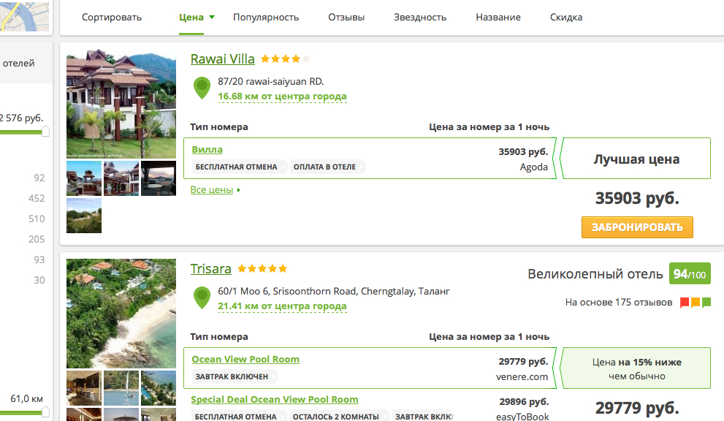Open the Trisara hotel link
The height and width of the screenshot is (421, 724).
pos(210,269)
